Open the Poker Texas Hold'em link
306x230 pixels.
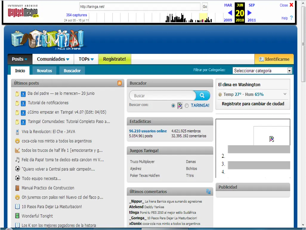pos(145,175)
